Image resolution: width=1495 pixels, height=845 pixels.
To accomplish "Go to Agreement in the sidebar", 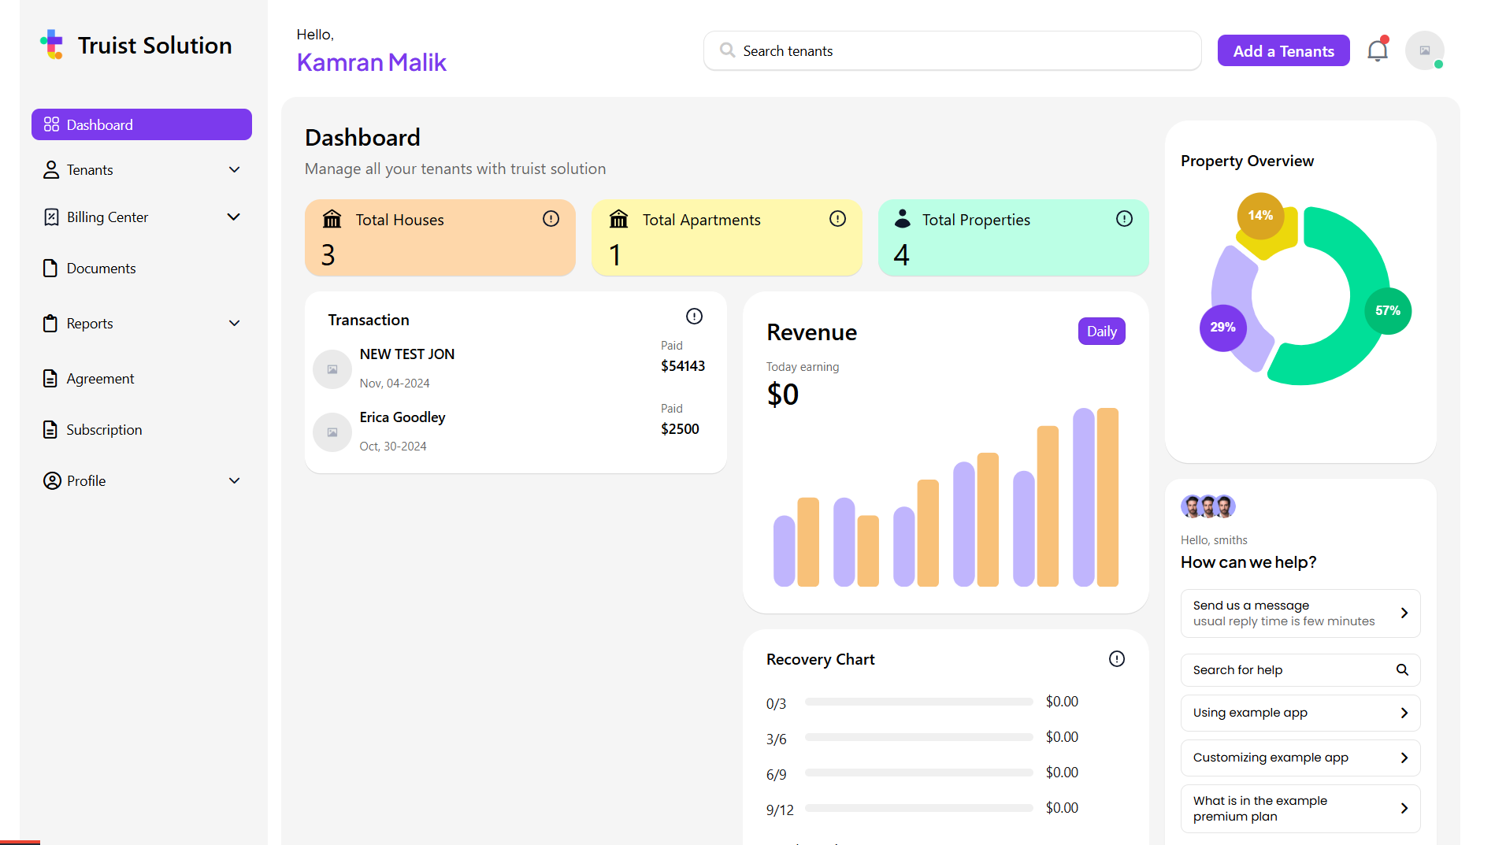I will coord(100,379).
